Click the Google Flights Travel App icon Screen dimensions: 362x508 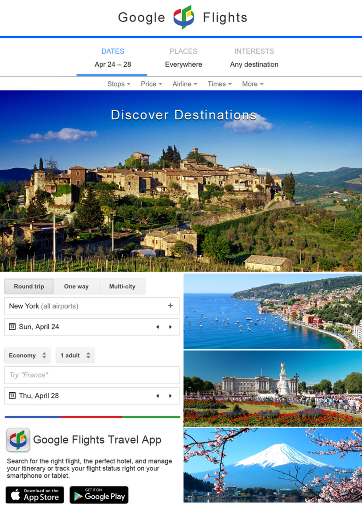tap(18, 440)
